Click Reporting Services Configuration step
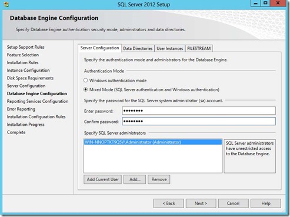The image size is (290, 217). (x=38, y=101)
